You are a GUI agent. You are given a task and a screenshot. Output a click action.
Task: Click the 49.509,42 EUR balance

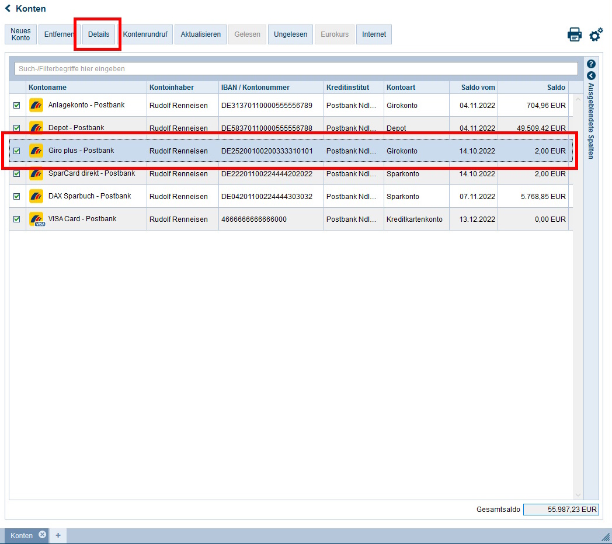point(541,128)
